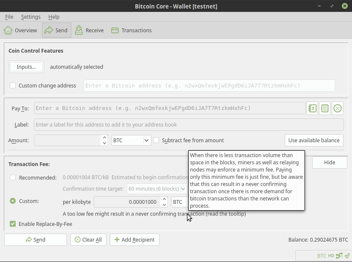Switch to the Transactions tab
The height and width of the screenshot is (262, 352).
click(131, 31)
